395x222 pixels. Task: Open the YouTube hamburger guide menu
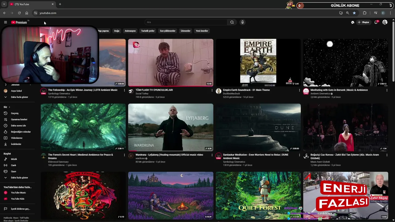click(5, 22)
